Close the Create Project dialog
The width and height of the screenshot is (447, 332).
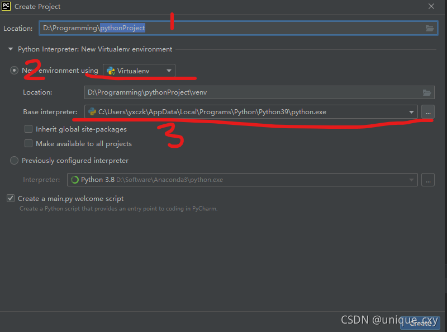pos(431,6)
